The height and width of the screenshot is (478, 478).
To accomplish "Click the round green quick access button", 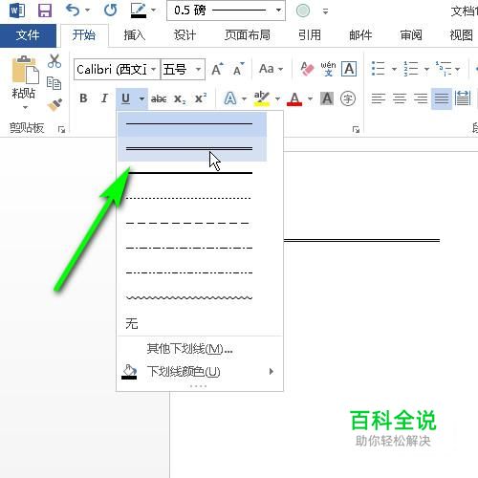I will pyautogui.click(x=303, y=11).
